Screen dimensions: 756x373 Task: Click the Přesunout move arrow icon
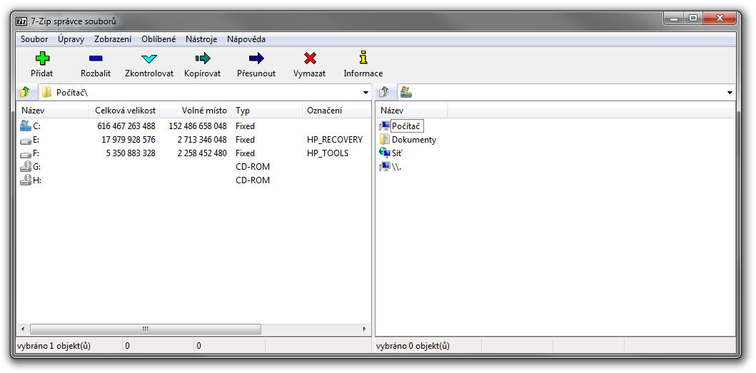tap(256, 58)
